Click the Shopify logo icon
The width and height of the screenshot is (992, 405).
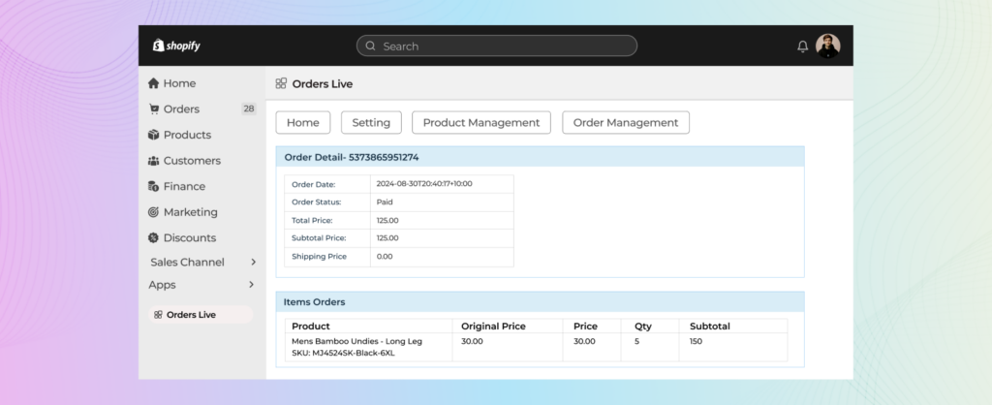[x=157, y=46]
